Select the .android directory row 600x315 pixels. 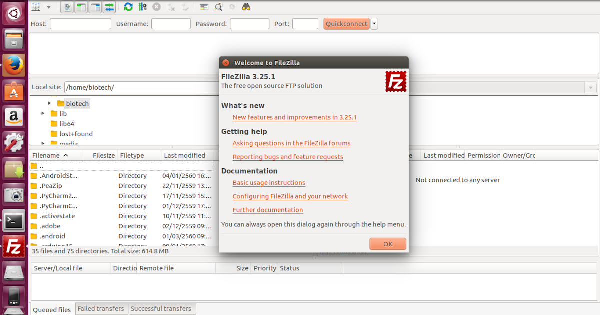[122, 236]
